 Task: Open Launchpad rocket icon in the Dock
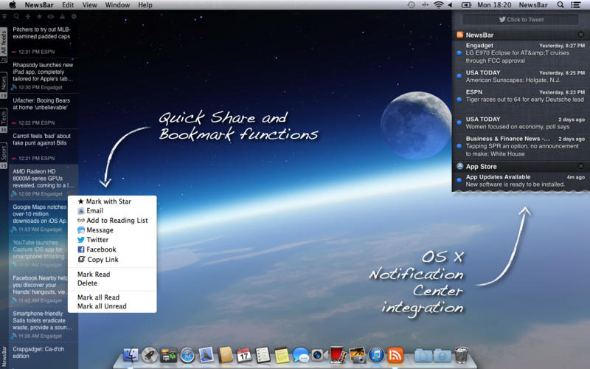pos(150,355)
